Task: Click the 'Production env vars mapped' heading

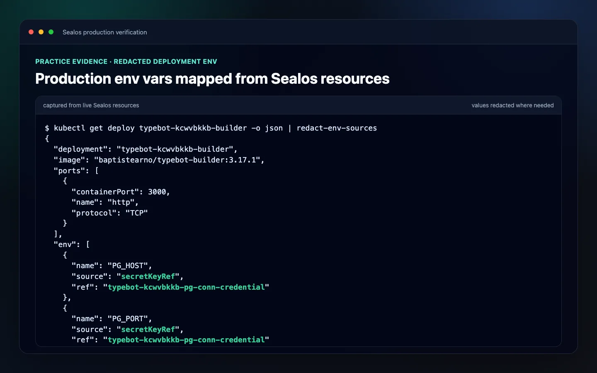Action: click(x=212, y=79)
